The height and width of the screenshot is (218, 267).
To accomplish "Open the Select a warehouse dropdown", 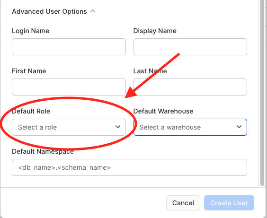I will [x=190, y=127].
